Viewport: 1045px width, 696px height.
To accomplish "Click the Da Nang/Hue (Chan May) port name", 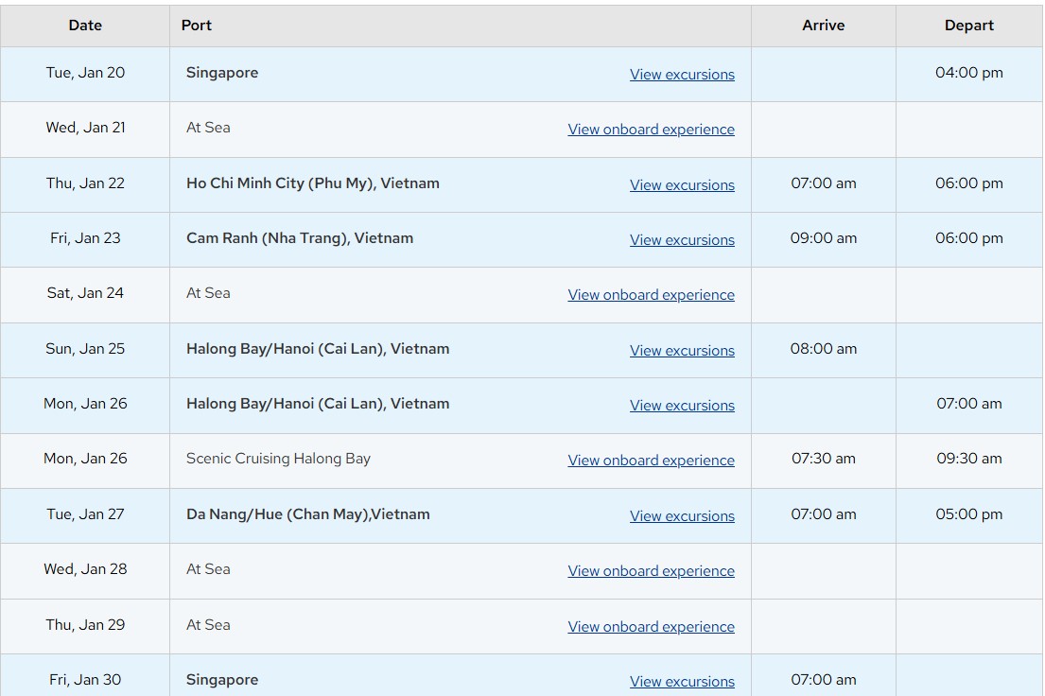I will [307, 514].
